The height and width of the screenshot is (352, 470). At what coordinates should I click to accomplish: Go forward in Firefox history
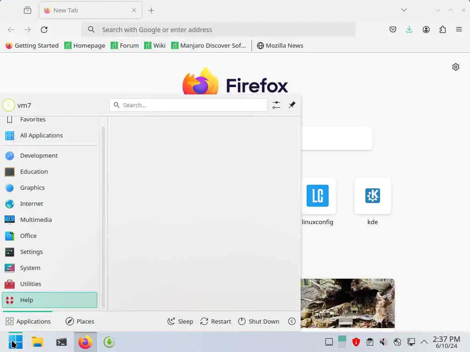[28, 30]
